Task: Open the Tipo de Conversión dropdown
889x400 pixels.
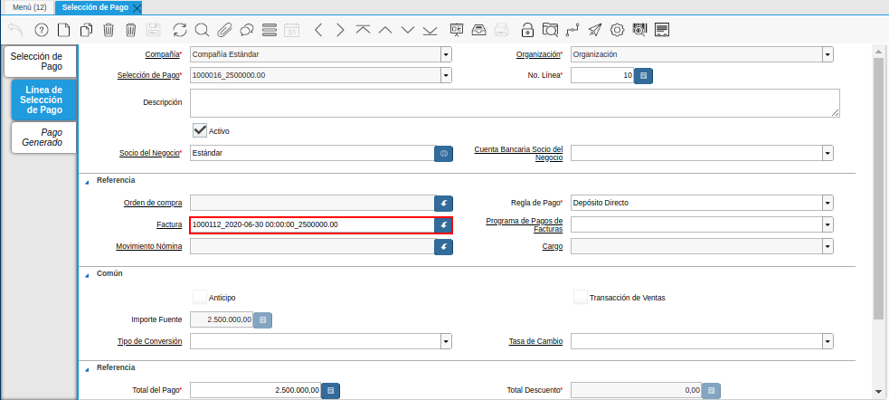Action: (x=446, y=341)
